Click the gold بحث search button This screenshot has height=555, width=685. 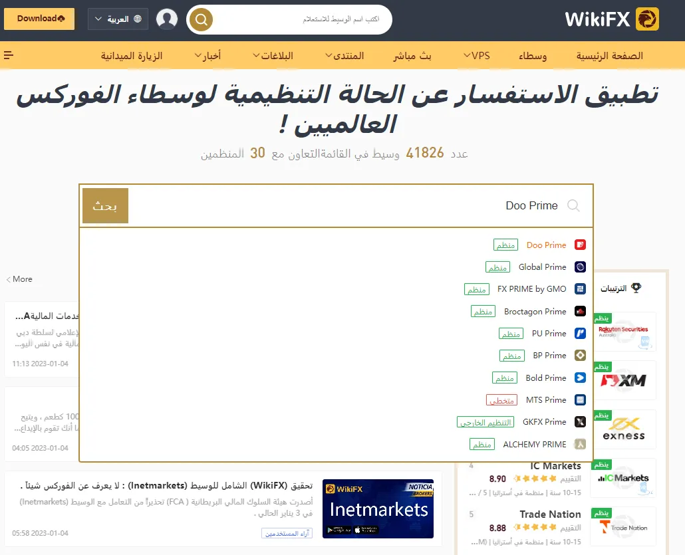click(105, 205)
